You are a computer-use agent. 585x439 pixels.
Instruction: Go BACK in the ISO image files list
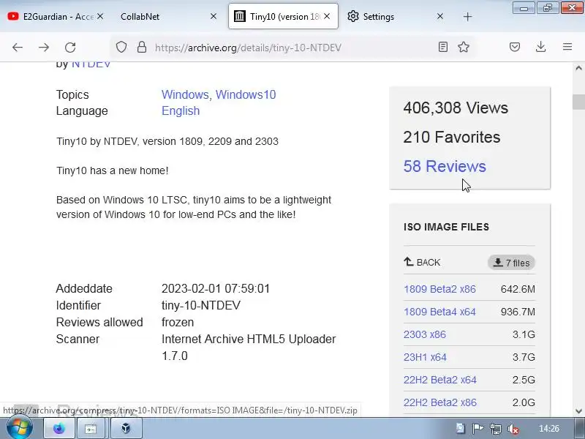[x=422, y=262]
